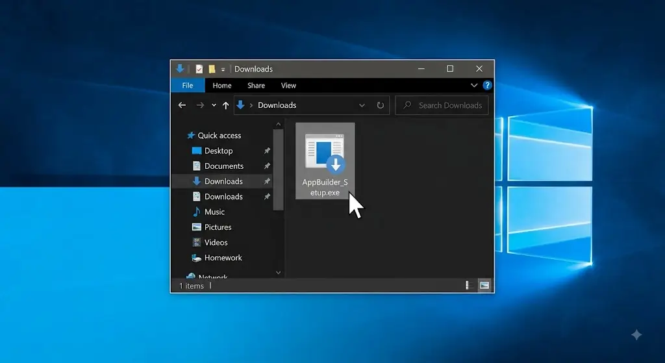
Task: Click the Search Downloads field
Action: click(x=442, y=105)
